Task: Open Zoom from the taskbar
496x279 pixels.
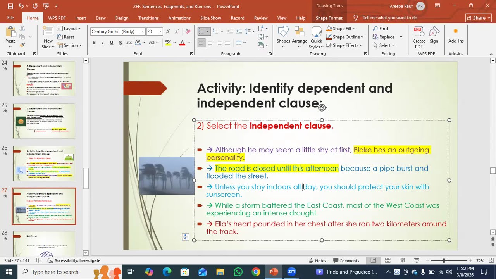Action: coord(291,272)
